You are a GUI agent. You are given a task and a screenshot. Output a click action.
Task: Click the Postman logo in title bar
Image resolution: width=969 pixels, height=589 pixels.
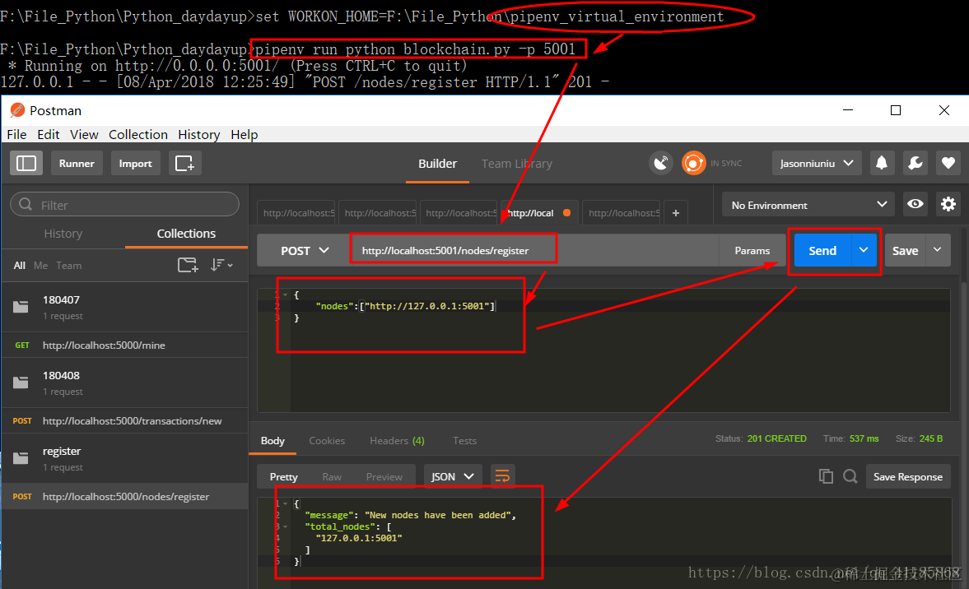[17, 110]
